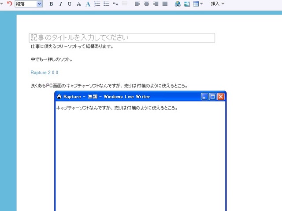This screenshot has height=211, width=282.
Task: Open the font color A icon
Action: pos(88,4)
